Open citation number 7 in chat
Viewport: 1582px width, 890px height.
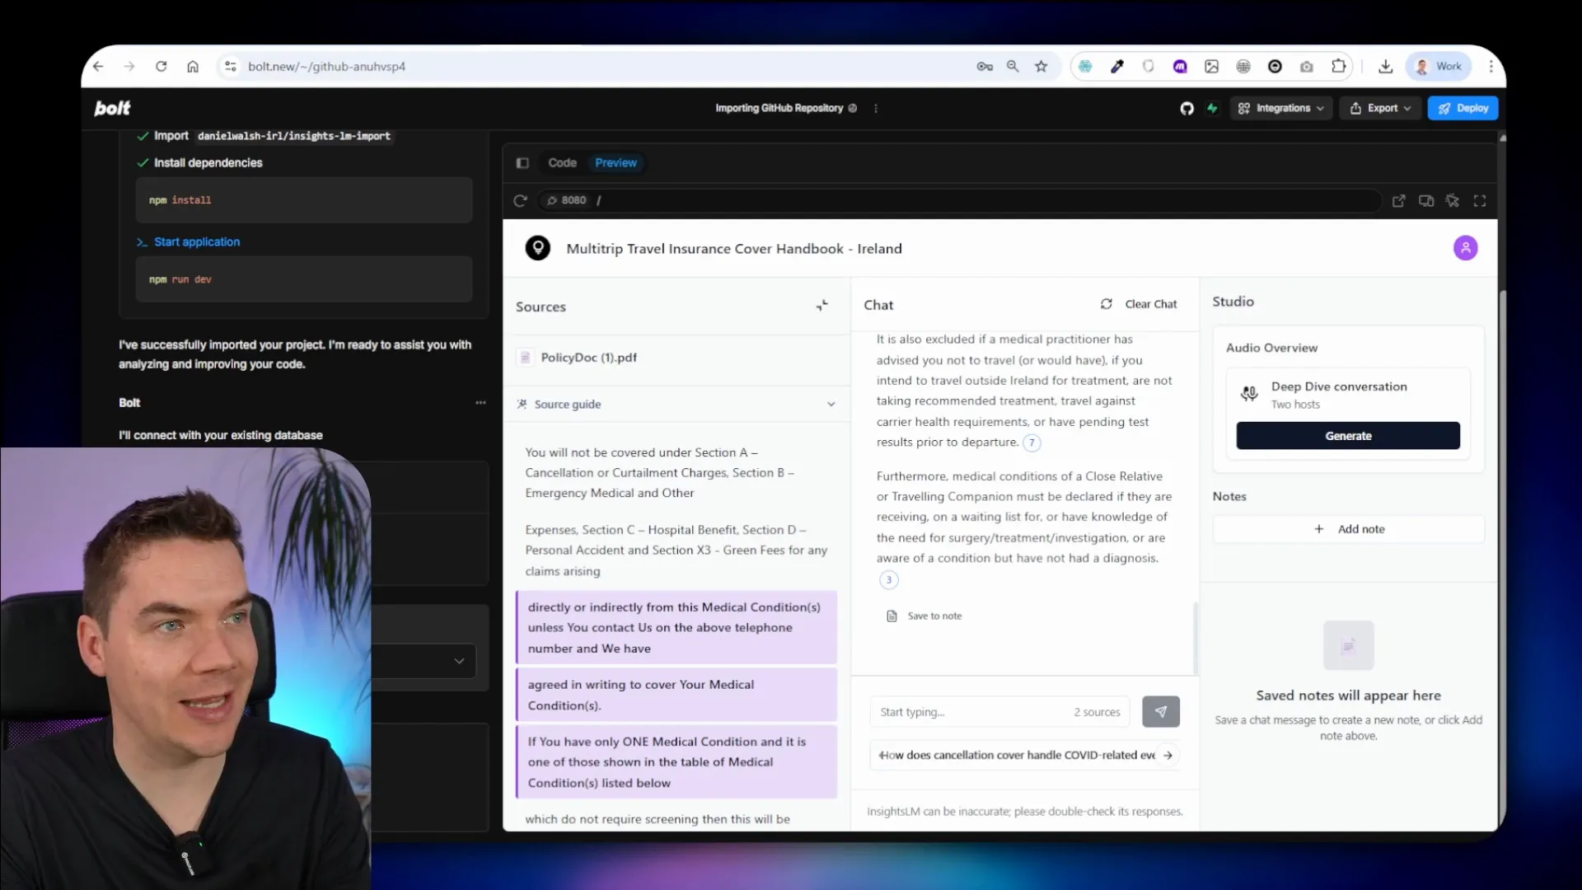coord(1032,443)
